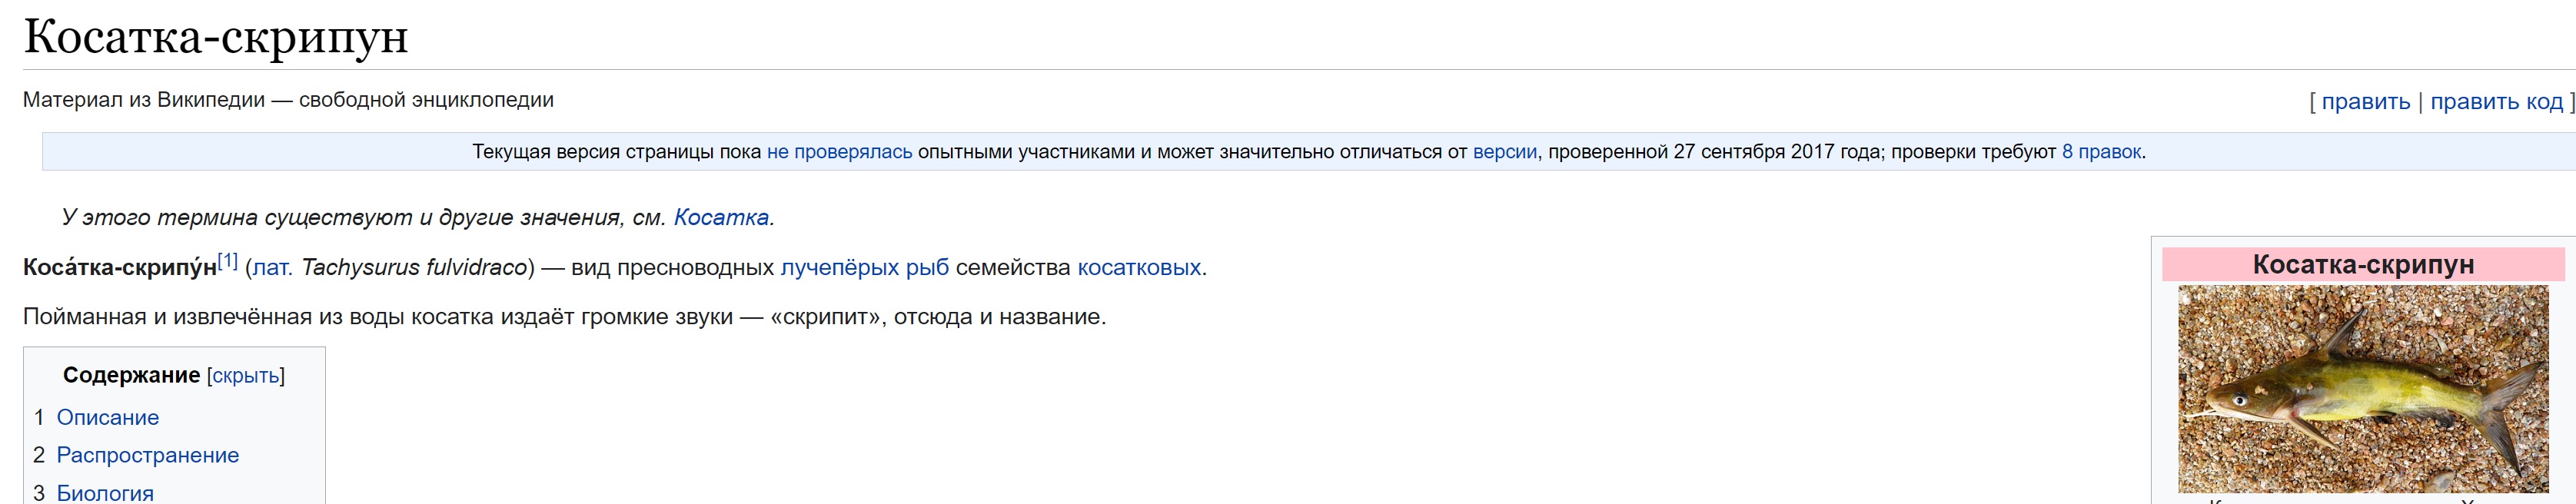Open the 'править' edit link
The height and width of the screenshot is (504, 2576).
(2365, 101)
